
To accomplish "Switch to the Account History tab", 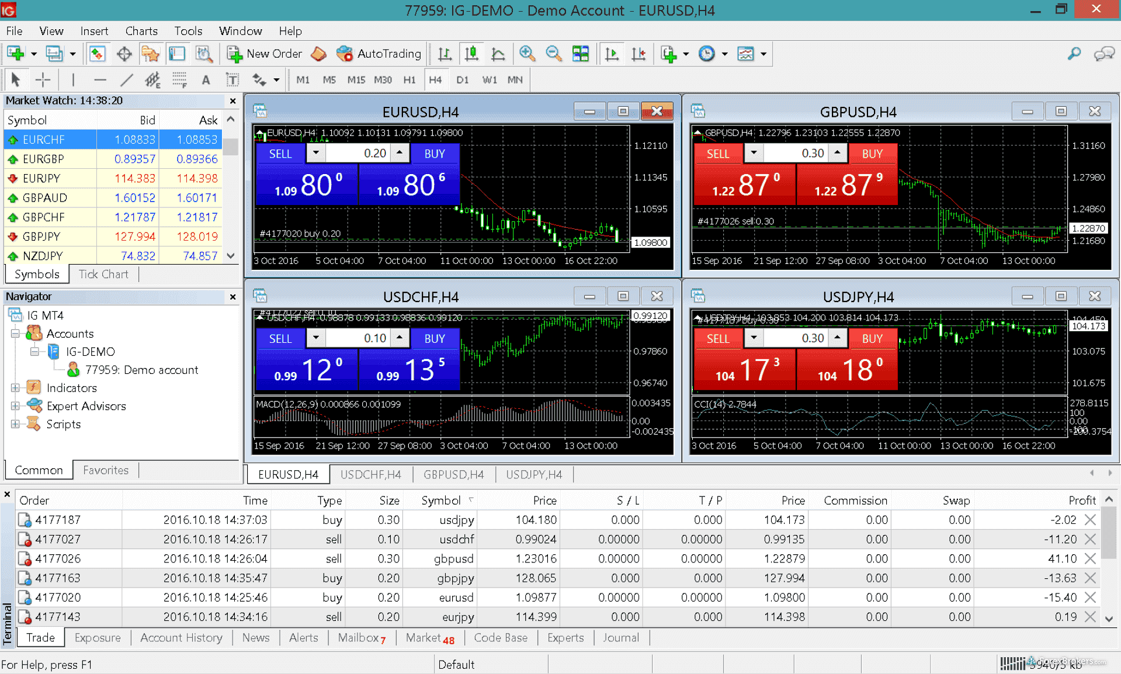I will pos(181,637).
